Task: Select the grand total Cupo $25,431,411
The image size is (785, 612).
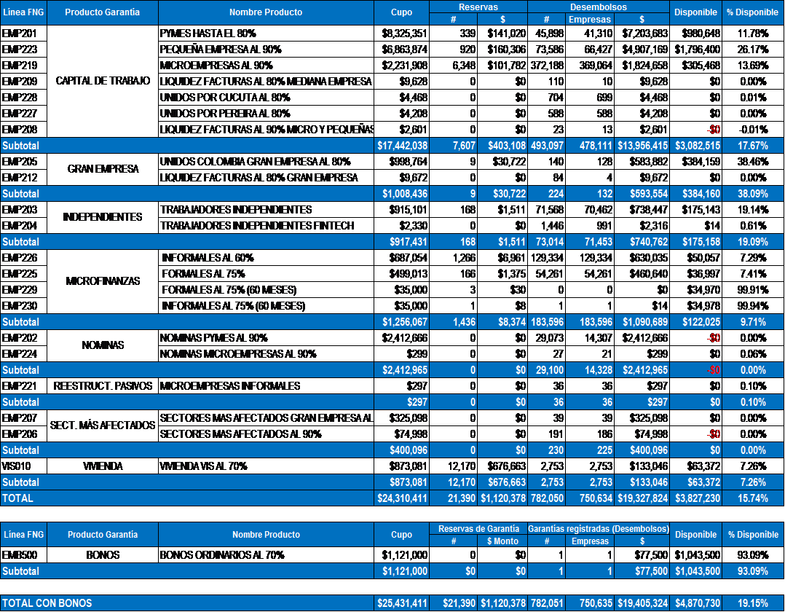Action: pos(401,604)
